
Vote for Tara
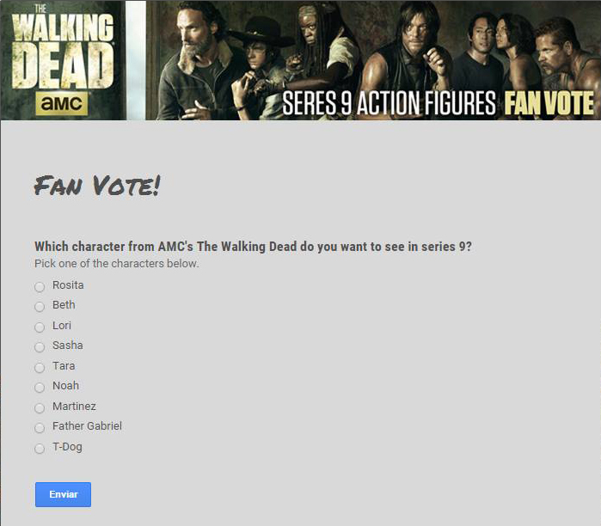(40, 368)
